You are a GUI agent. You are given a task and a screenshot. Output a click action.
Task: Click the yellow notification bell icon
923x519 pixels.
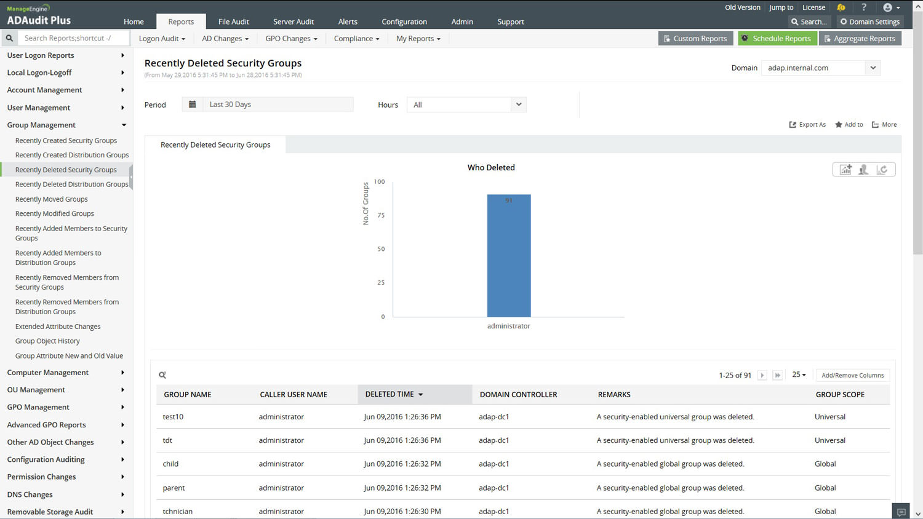[841, 7]
